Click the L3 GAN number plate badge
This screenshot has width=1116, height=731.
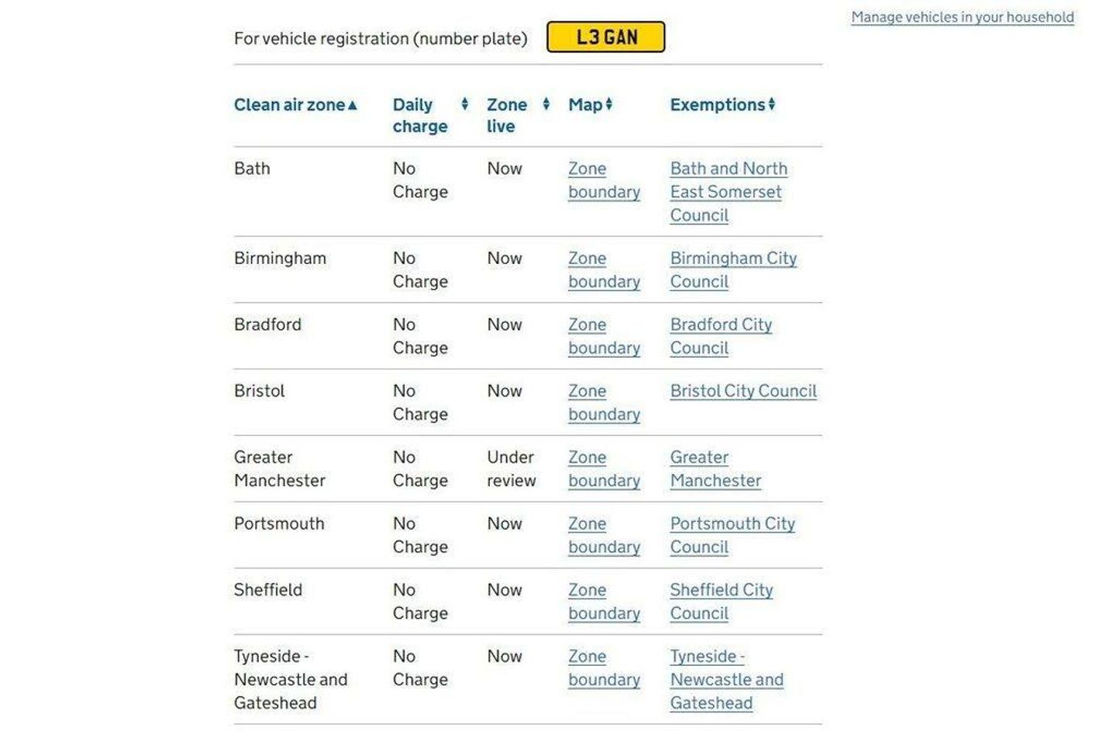pos(606,37)
